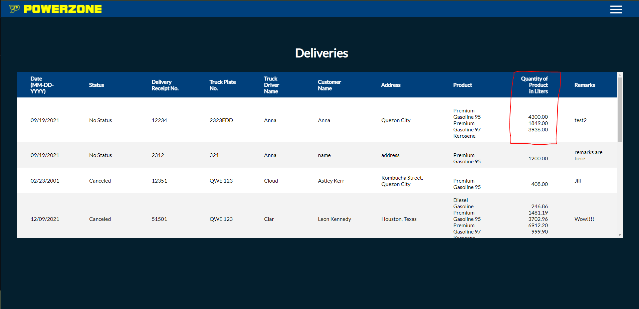Click Quezon City address in first row
Image resolution: width=639 pixels, height=309 pixels.
396,120
